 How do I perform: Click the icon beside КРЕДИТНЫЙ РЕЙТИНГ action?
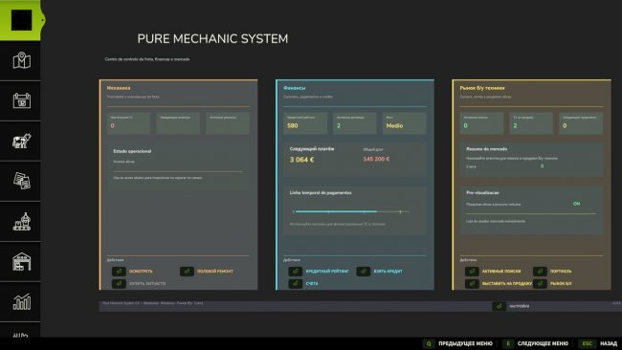coord(295,272)
